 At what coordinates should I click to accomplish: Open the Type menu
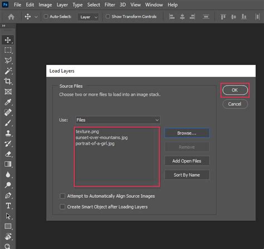tap(77, 5)
